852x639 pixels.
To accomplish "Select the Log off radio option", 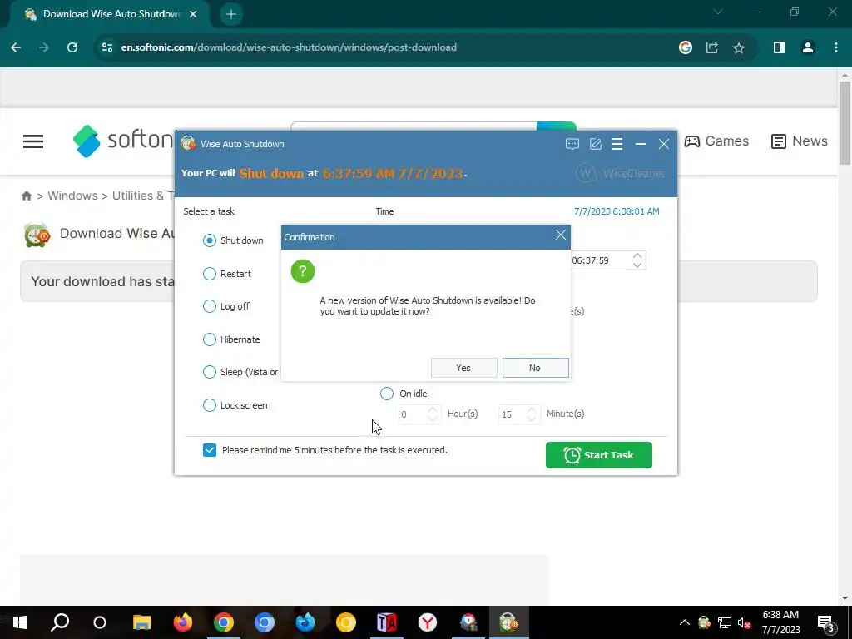I will (209, 306).
